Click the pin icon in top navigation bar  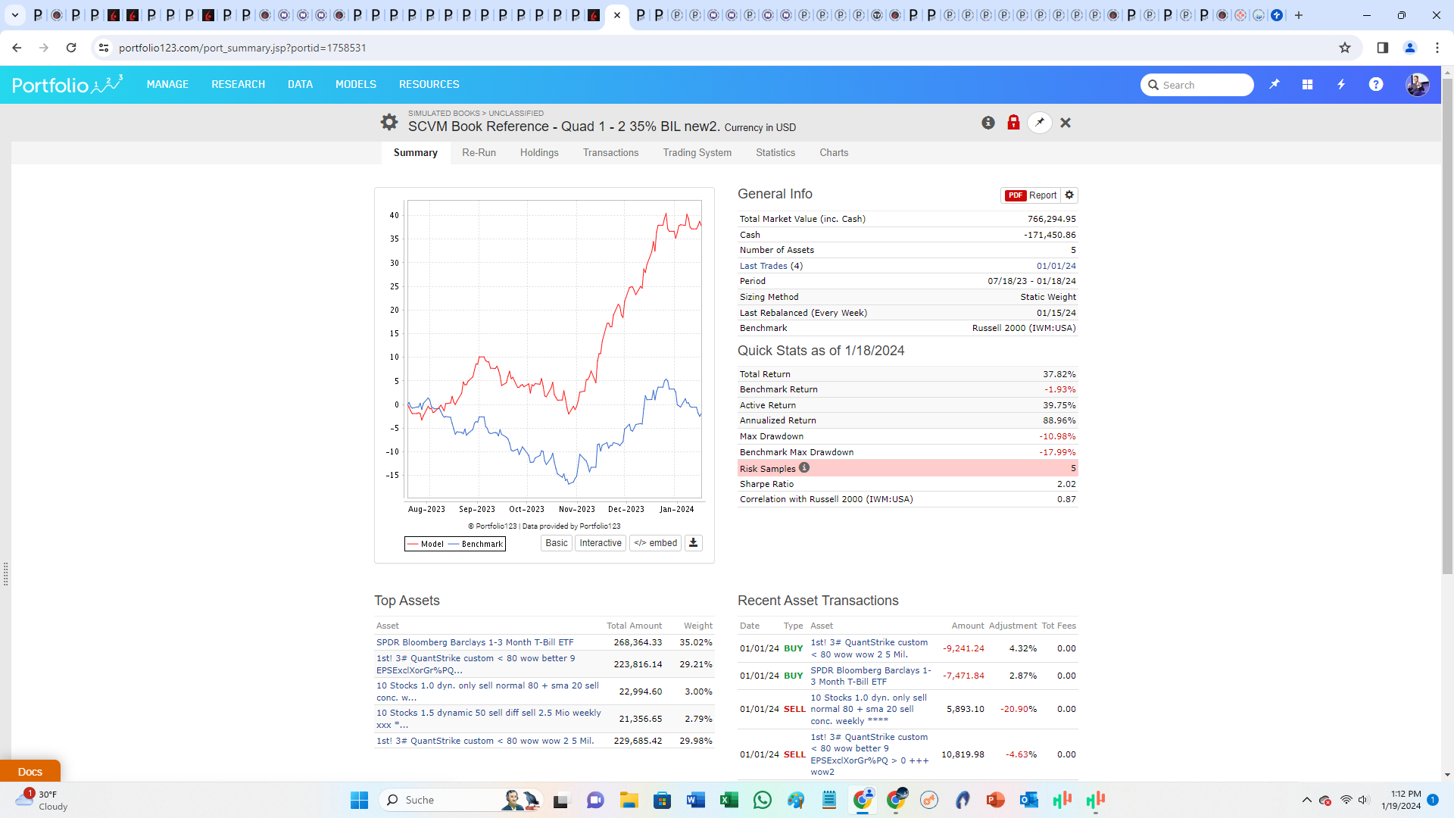1275,85
